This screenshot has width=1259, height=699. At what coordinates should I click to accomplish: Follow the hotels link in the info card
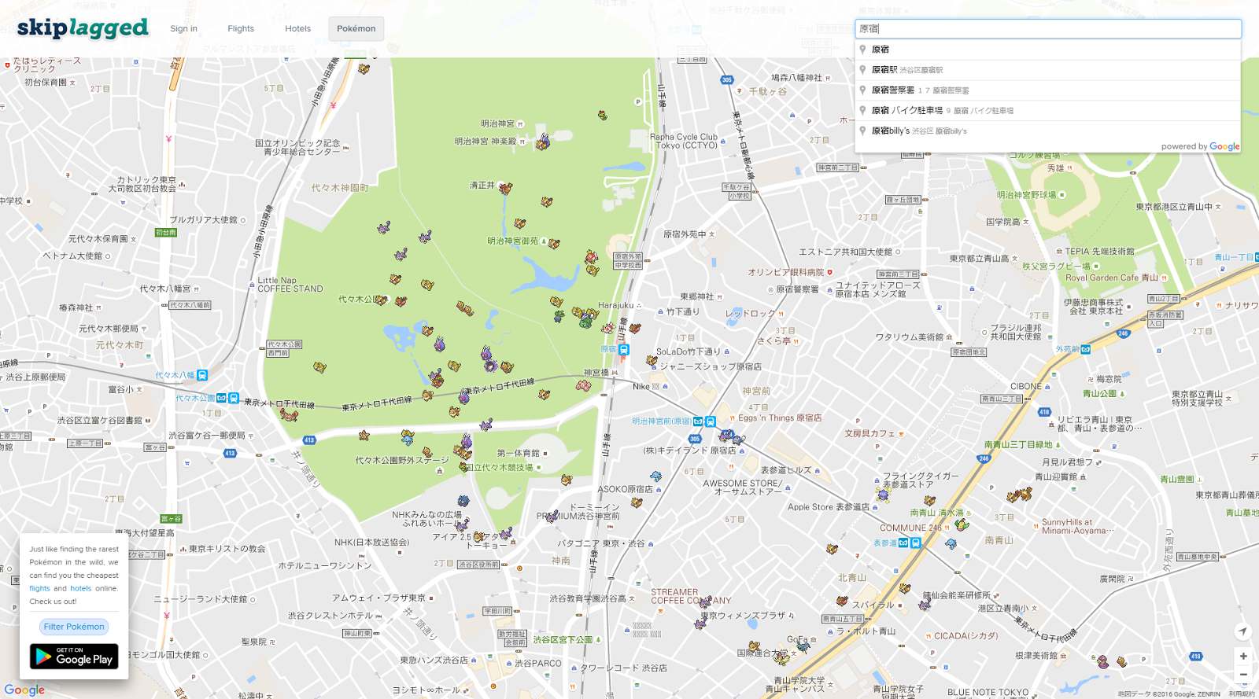81,588
